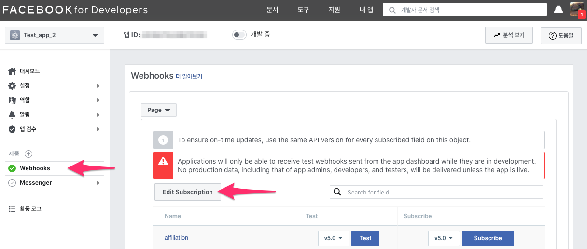587x249 pixels.
Task: Click the 분석 보기 button
Action: (509, 35)
